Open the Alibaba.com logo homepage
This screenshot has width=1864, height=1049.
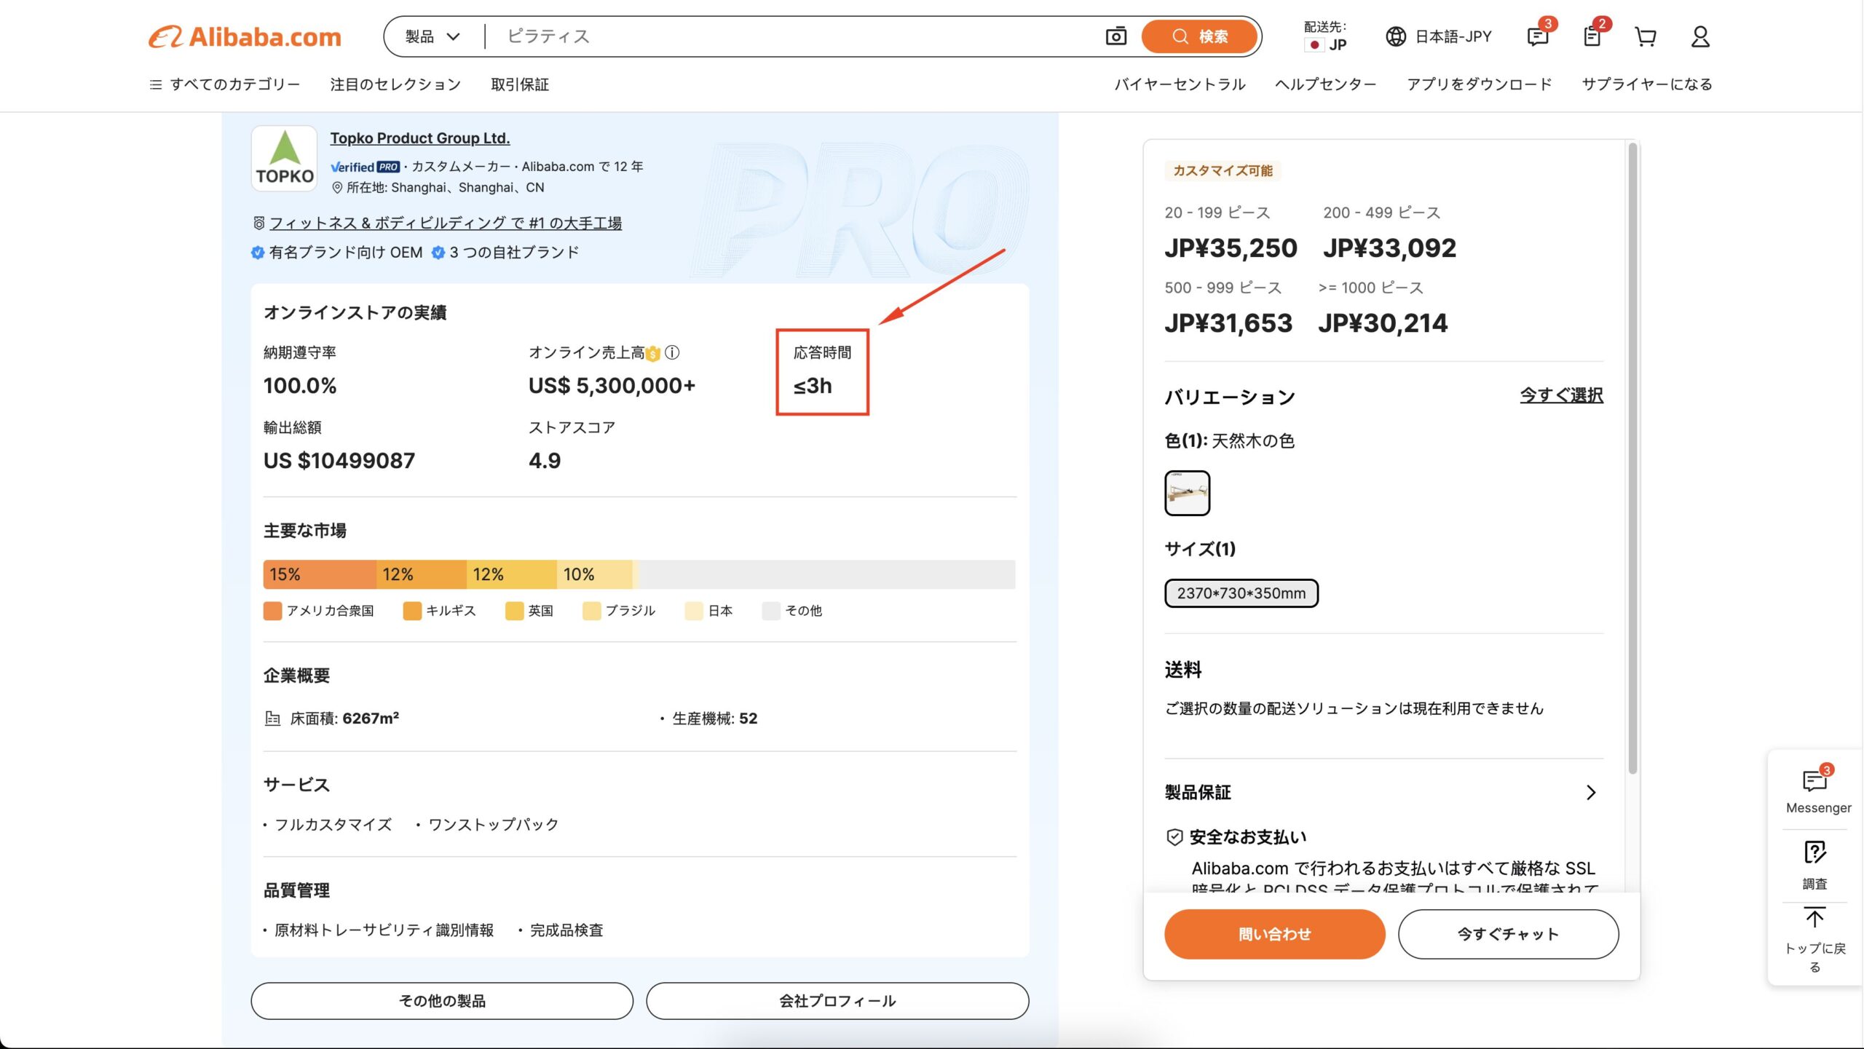coord(245,36)
